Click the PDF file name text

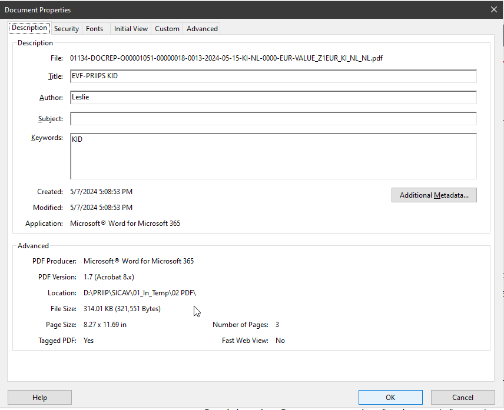(226, 58)
